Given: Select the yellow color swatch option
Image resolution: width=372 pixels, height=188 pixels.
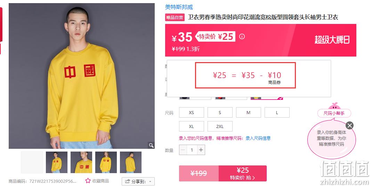Looking at the screenshot, I should (x=267, y=98).
